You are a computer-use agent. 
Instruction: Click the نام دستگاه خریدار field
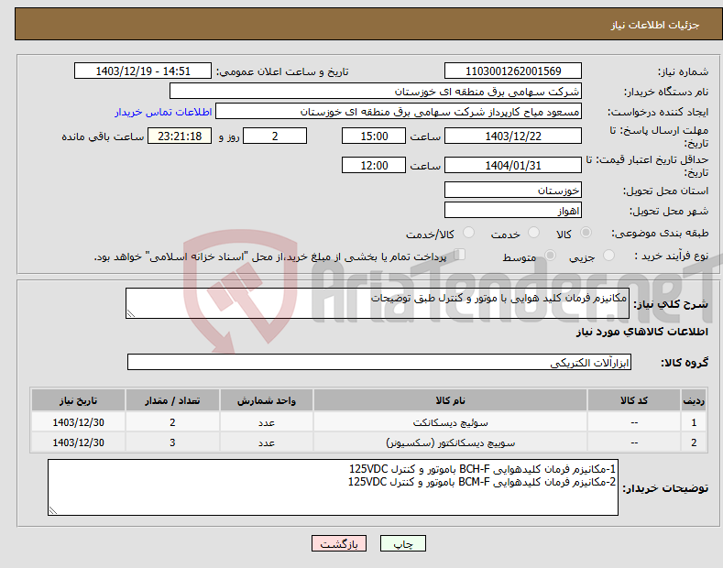coord(376,92)
